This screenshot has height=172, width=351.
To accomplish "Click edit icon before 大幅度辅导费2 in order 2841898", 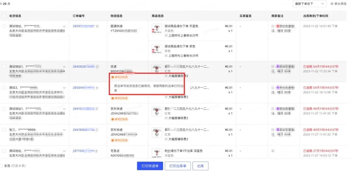I will pos(166,139).
